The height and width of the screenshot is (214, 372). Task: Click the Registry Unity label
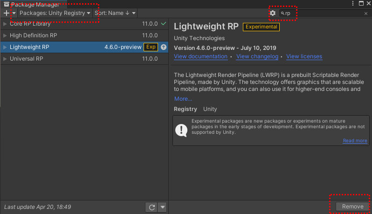(195, 109)
